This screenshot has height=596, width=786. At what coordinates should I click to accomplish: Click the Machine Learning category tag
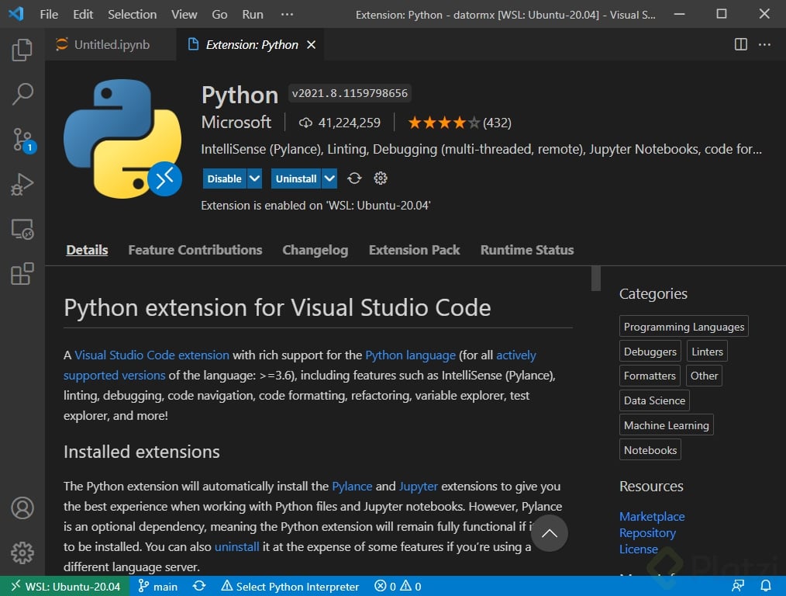click(x=666, y=425)
